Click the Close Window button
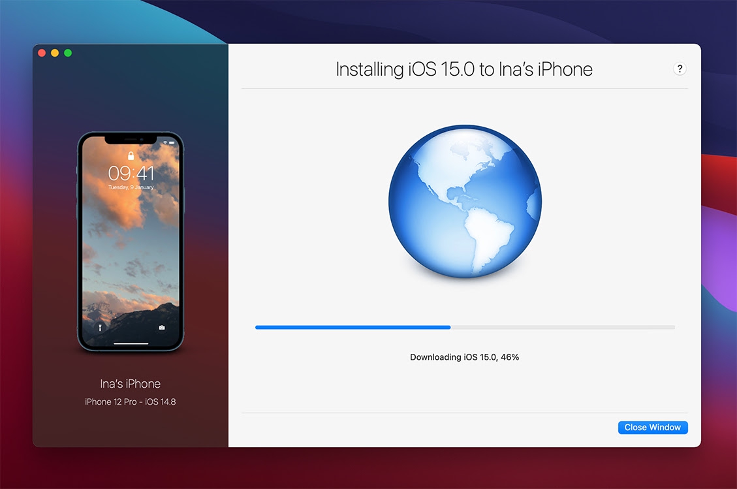Image resolution: width=737 pixels, height=489 pixels. [x=652, y=428]
